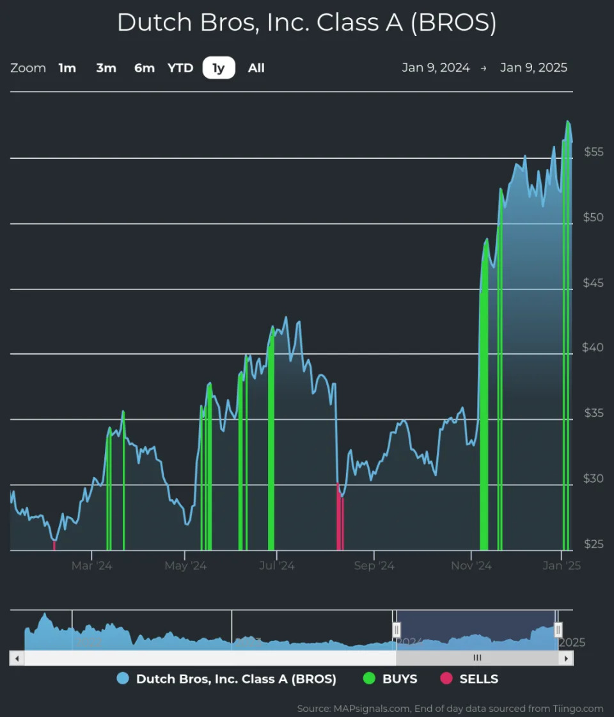
Task: Click the red SELLS legend marker
Action: coord(446,678)
